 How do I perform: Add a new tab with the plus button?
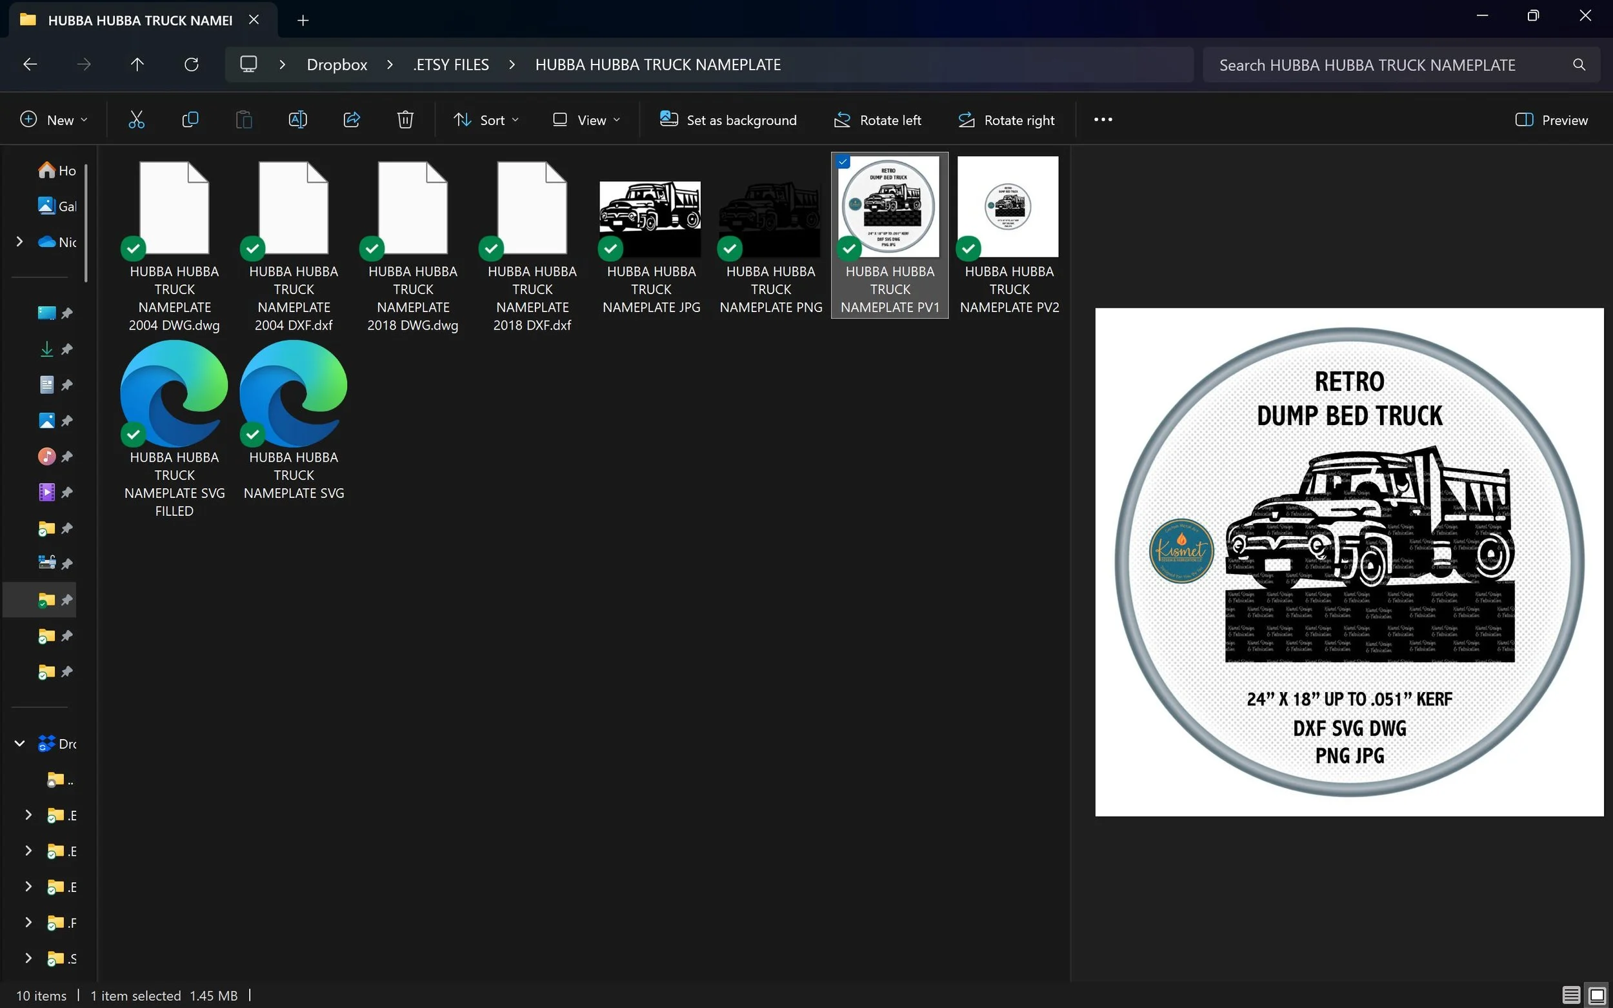303,21
